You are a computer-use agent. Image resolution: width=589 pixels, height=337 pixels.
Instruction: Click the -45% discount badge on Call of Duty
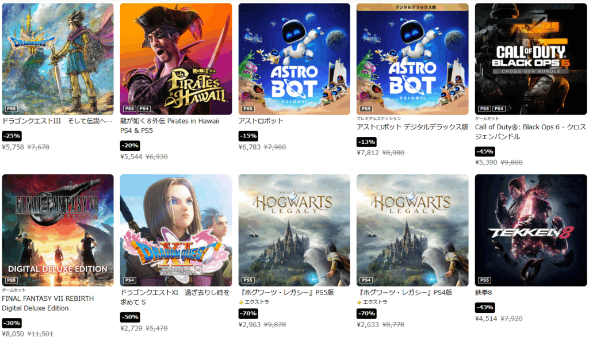point(485,152)
